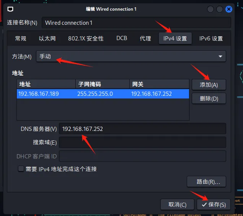Select the 802.1X 安全性 tab
243x216 pixels.
pos(86,39)
